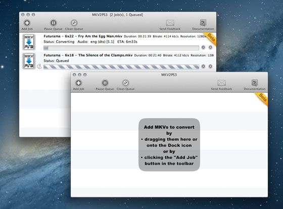283x209 pixels.
Task: Click the Add MKVs to convert hint box
Action: pos(169,144)
